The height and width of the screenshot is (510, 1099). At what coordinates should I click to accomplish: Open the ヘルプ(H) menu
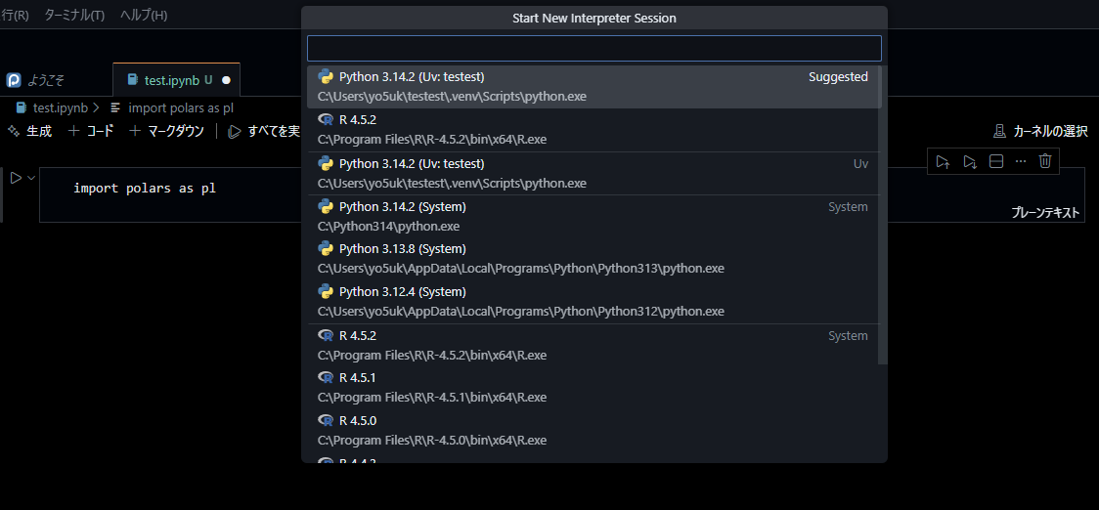tap(144, 16)
